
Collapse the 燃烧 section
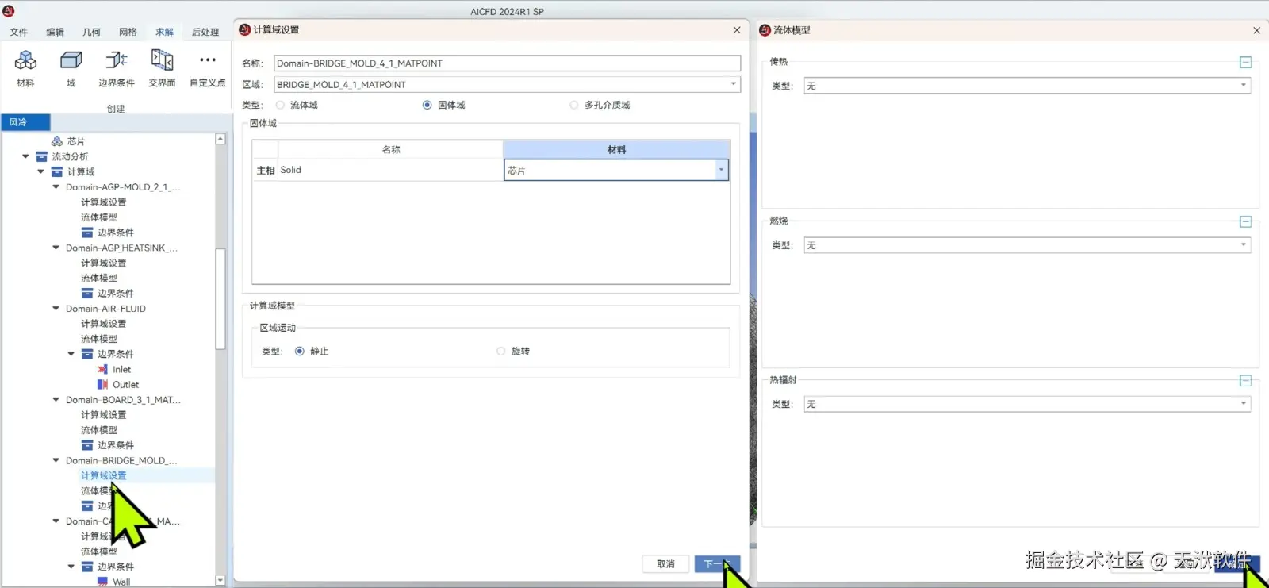pos(1245,221)
